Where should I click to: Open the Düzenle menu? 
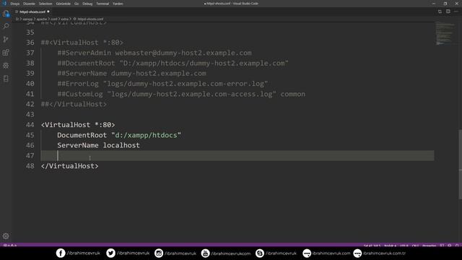pos(29,4)
